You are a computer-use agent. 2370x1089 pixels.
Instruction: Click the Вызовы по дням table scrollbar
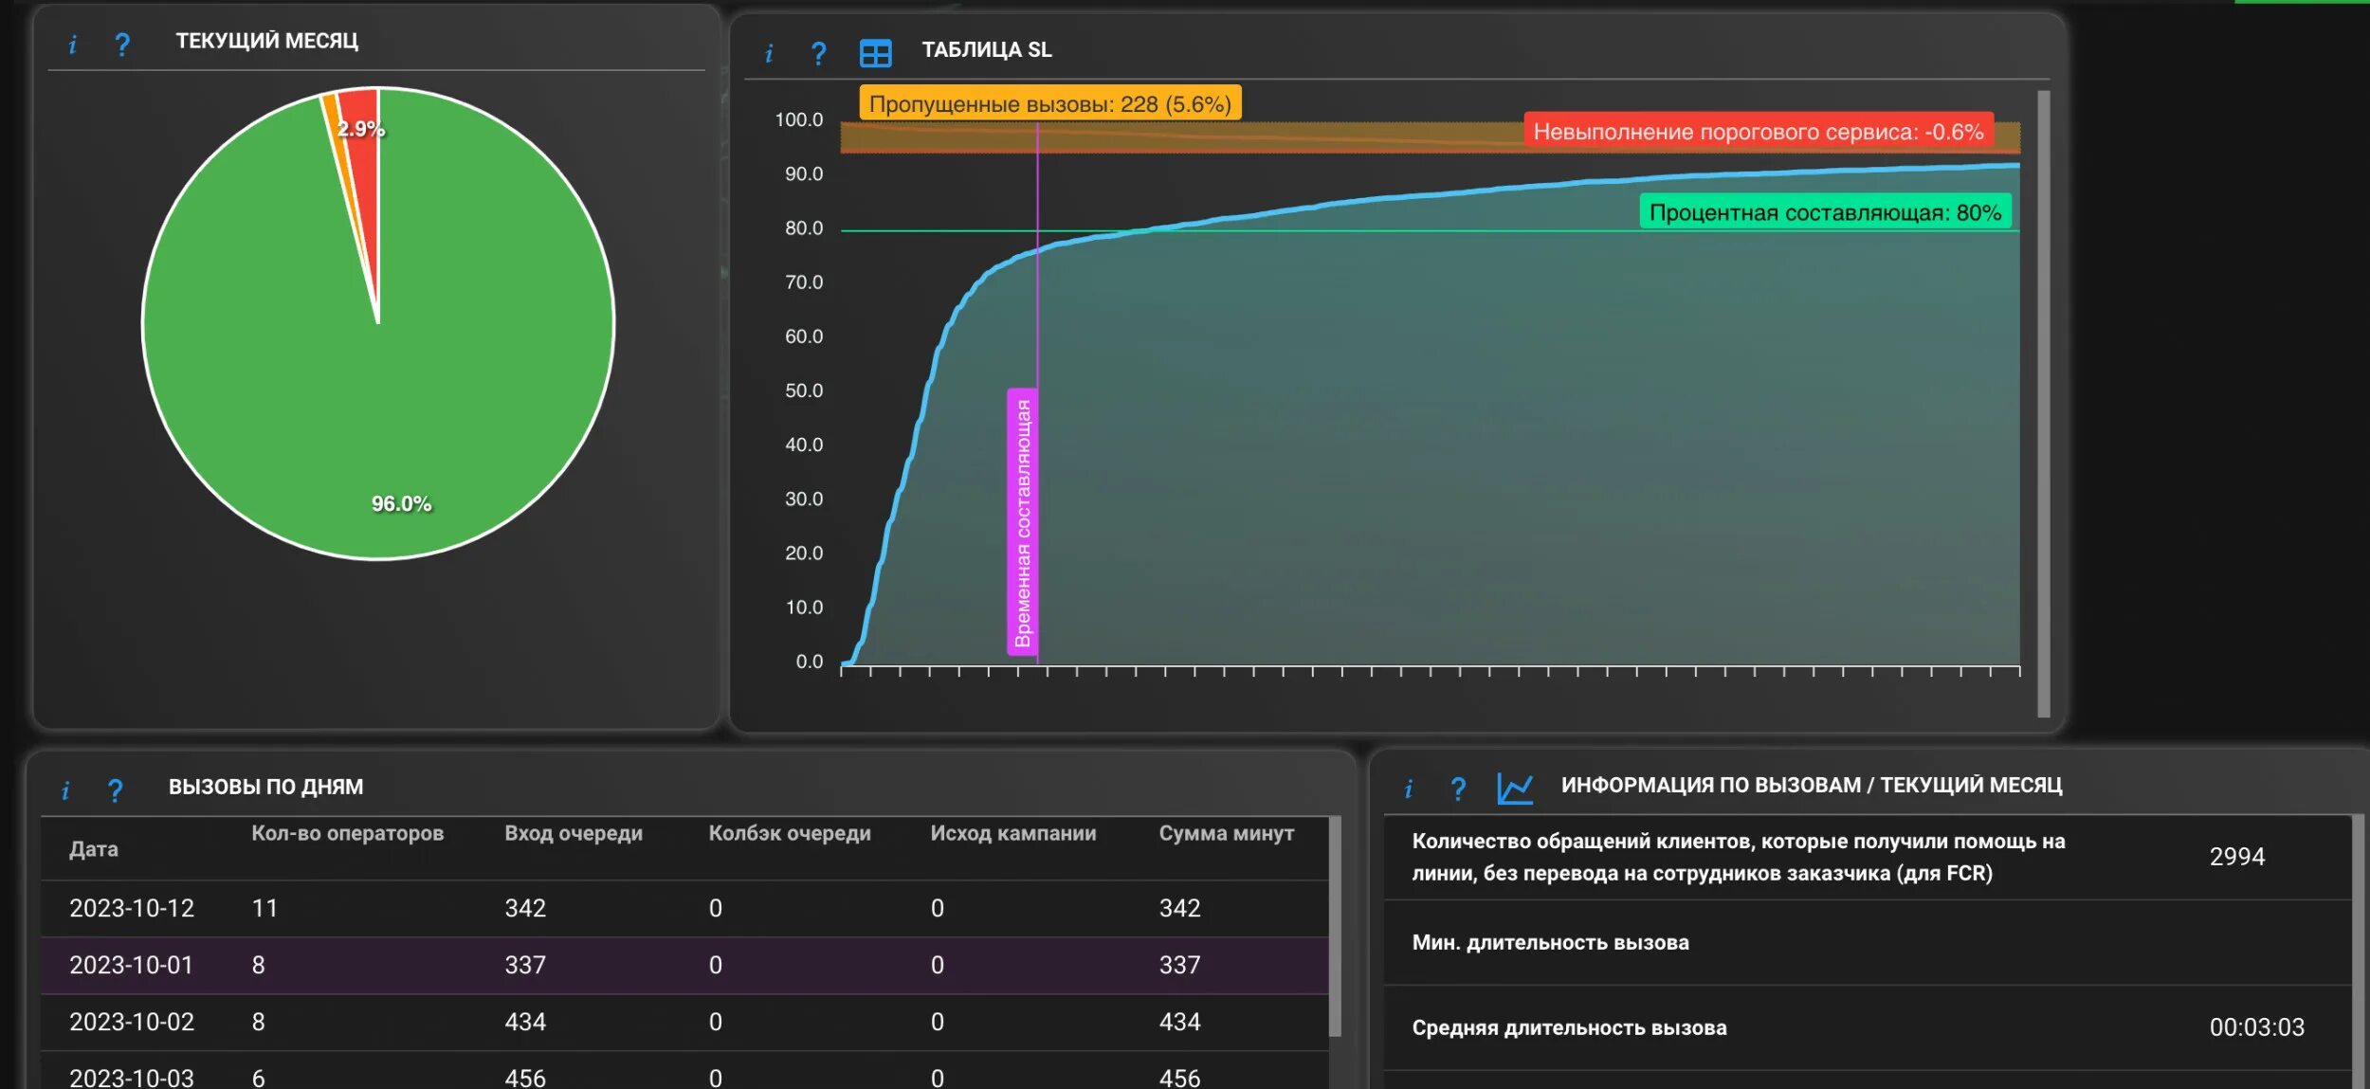click(1335, 924)
